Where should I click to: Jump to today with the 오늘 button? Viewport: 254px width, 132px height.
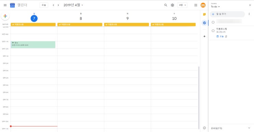[x=44, y=5]
